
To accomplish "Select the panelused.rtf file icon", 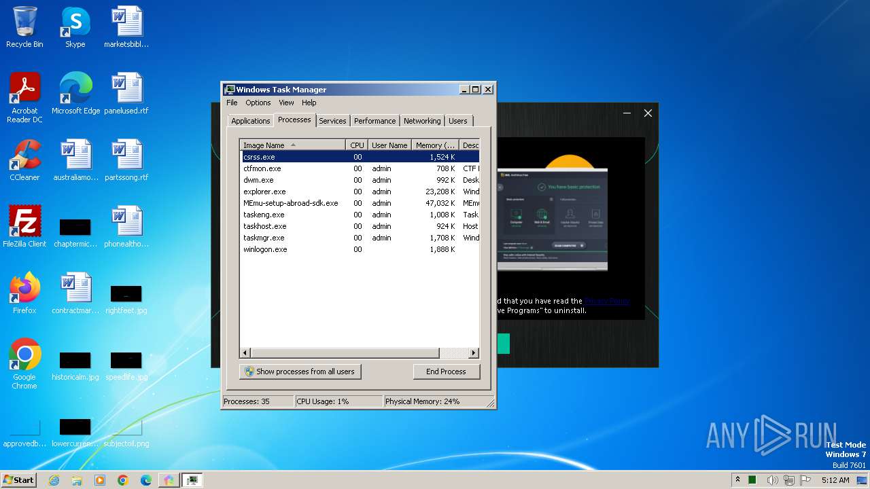I will [126, 94].
